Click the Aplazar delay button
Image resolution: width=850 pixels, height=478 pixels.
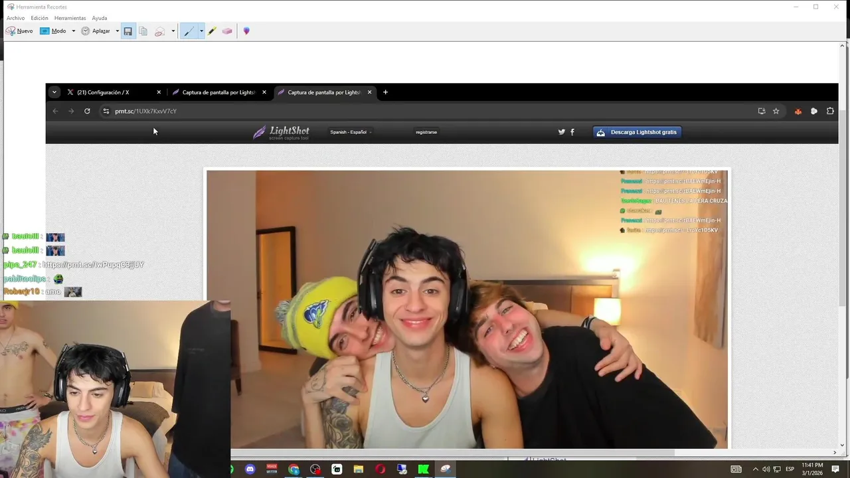[x=96, y=31]
